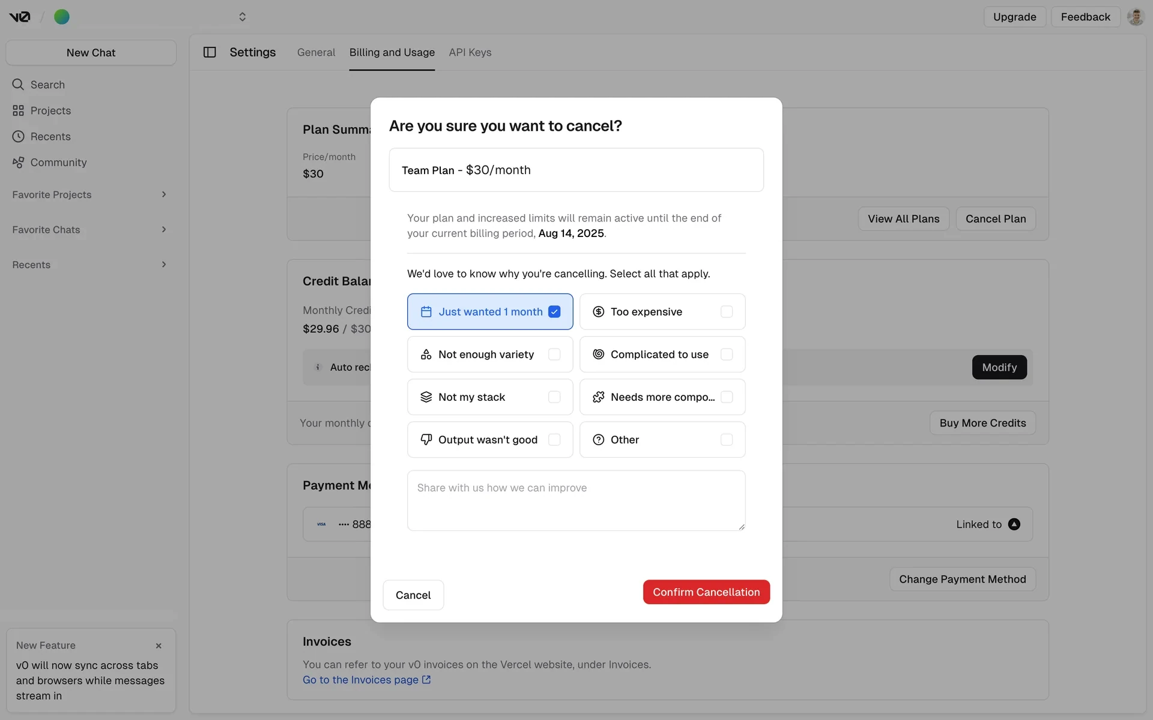Start a New Chat
1153x720 pixels.
point(91,53)
